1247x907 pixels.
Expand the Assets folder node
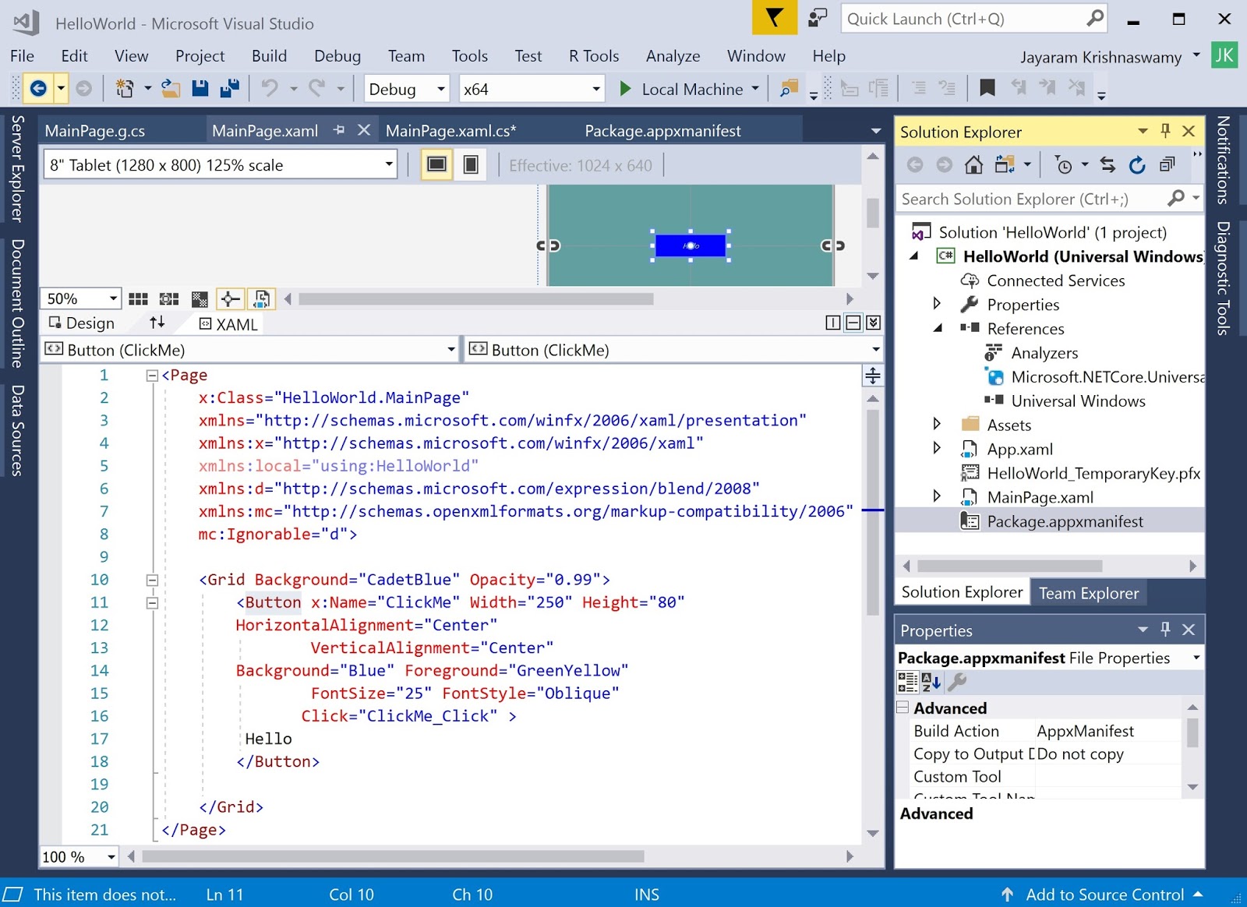click(x=937, y=425)
